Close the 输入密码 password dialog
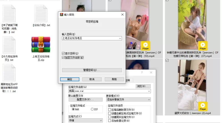The image size is (222, 123). pos(122,14)
